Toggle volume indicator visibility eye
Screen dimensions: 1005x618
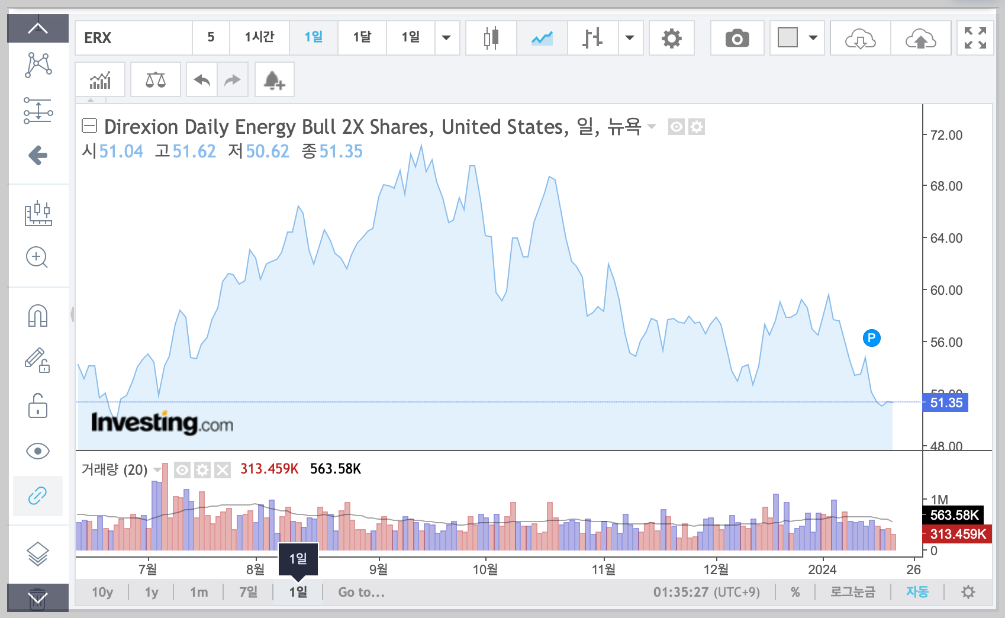[x=182, y=470]
